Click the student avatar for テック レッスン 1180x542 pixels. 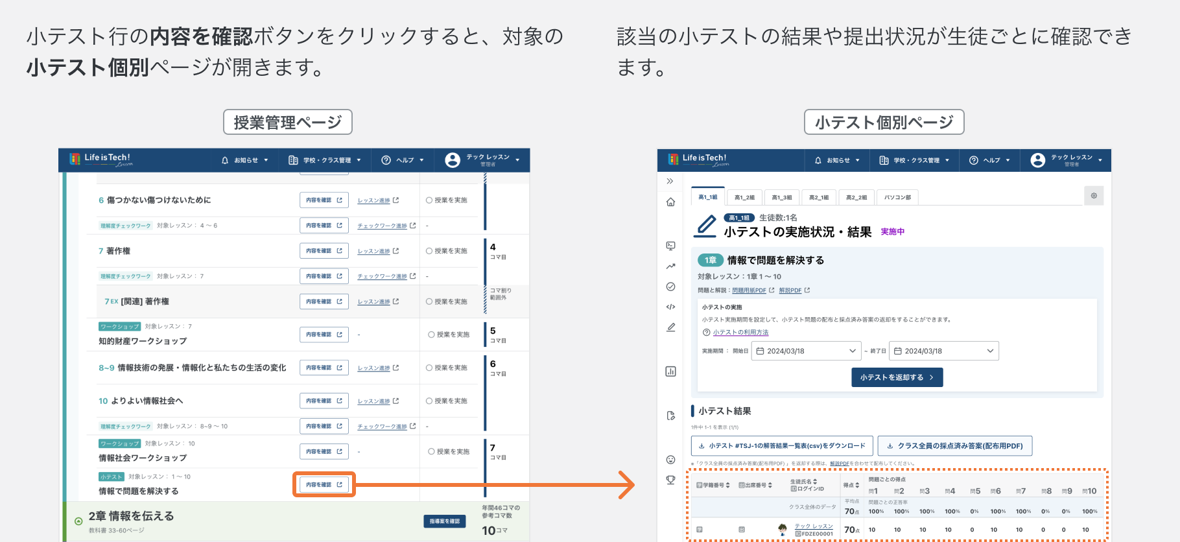783,530
